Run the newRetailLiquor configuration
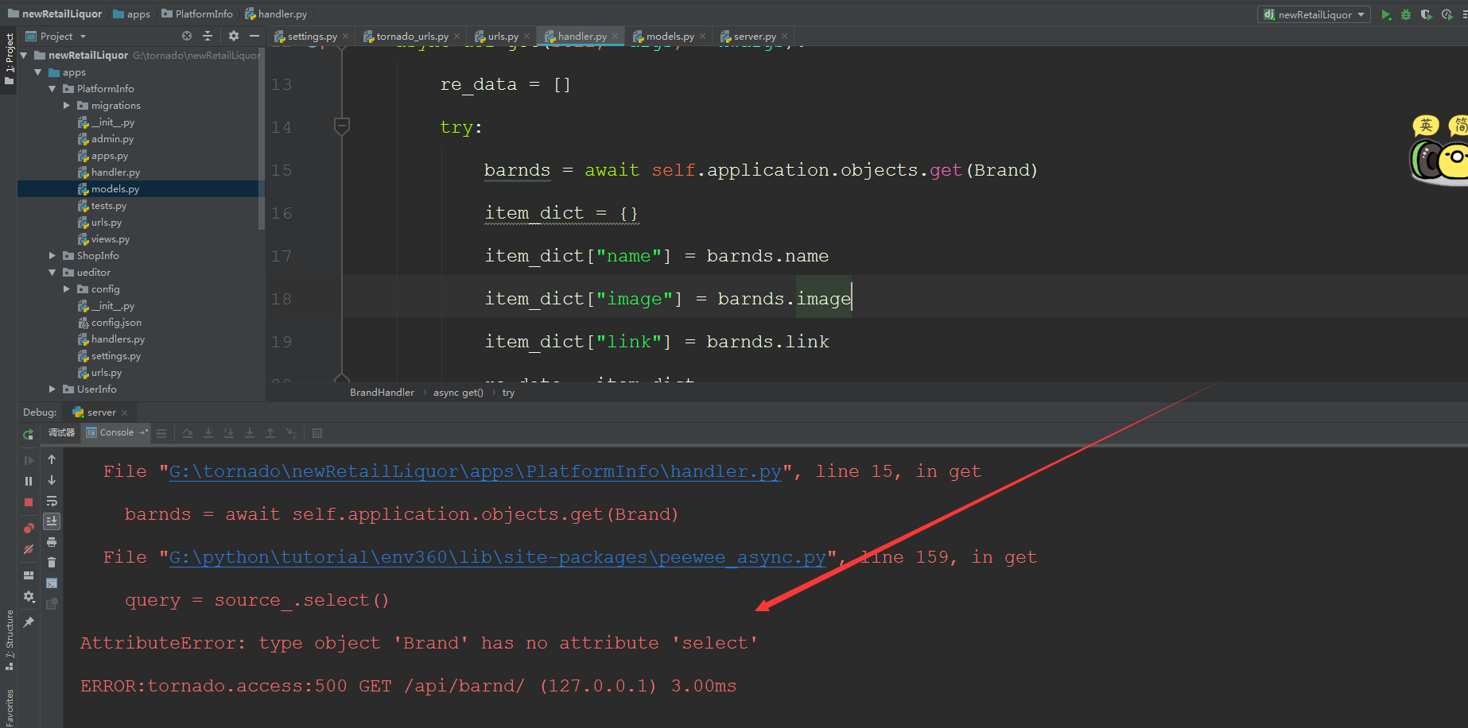1468x728 pixels. [1386, 14]
